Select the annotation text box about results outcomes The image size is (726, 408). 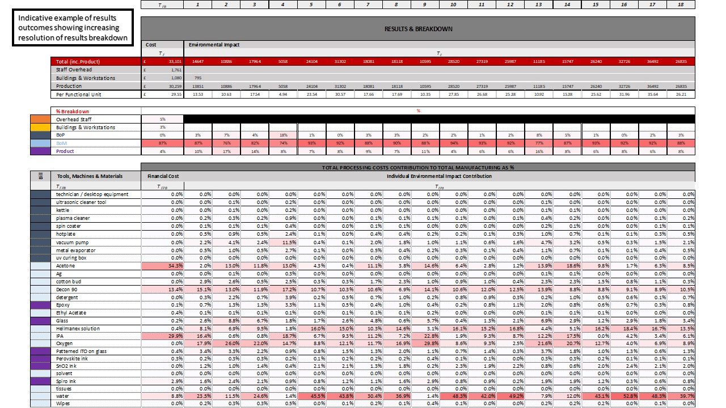tap(72, 28)
